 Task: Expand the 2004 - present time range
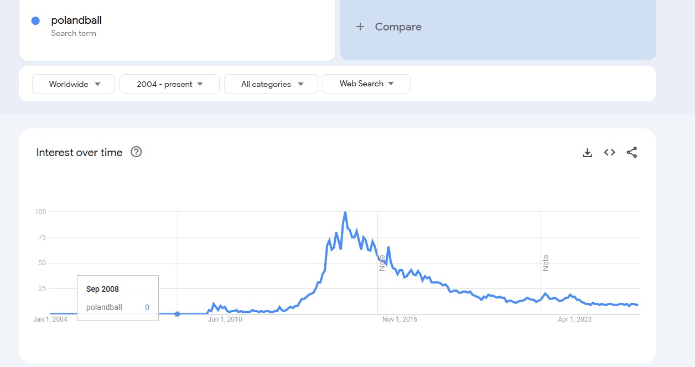pos(169,84)
